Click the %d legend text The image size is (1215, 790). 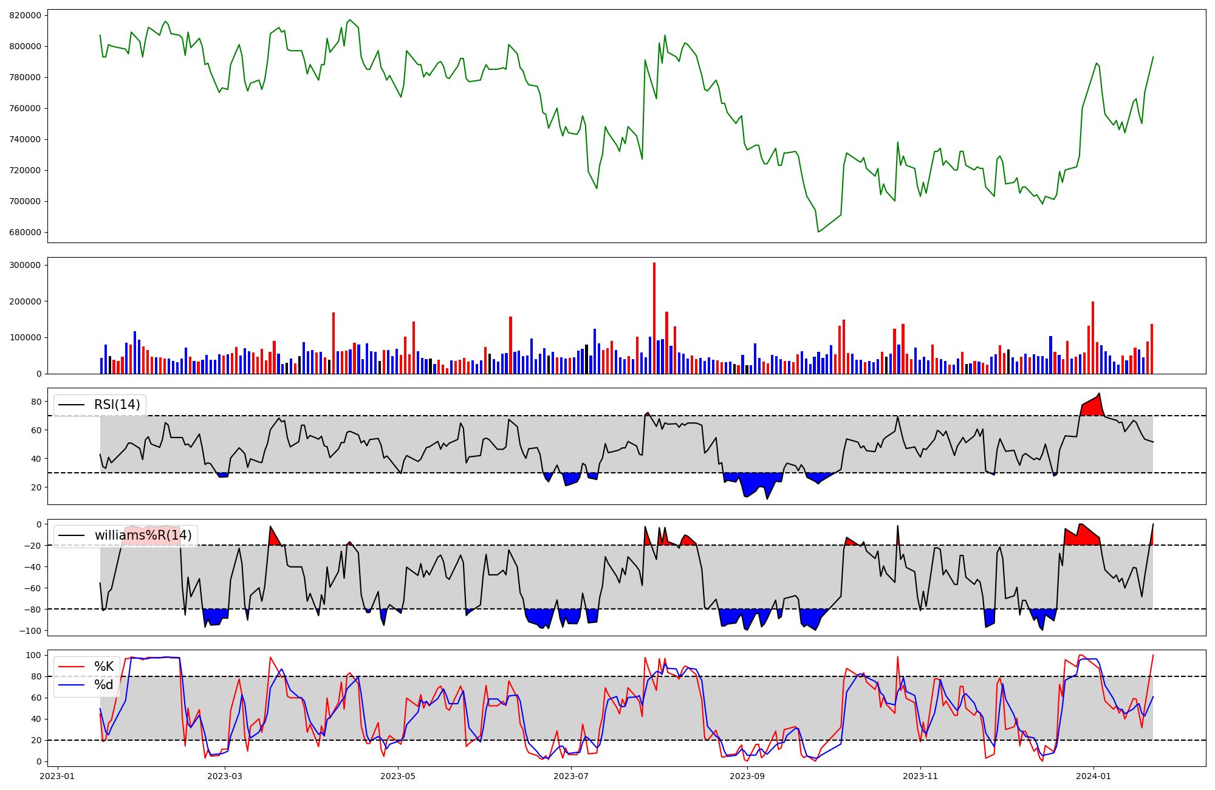click(103, 685)
